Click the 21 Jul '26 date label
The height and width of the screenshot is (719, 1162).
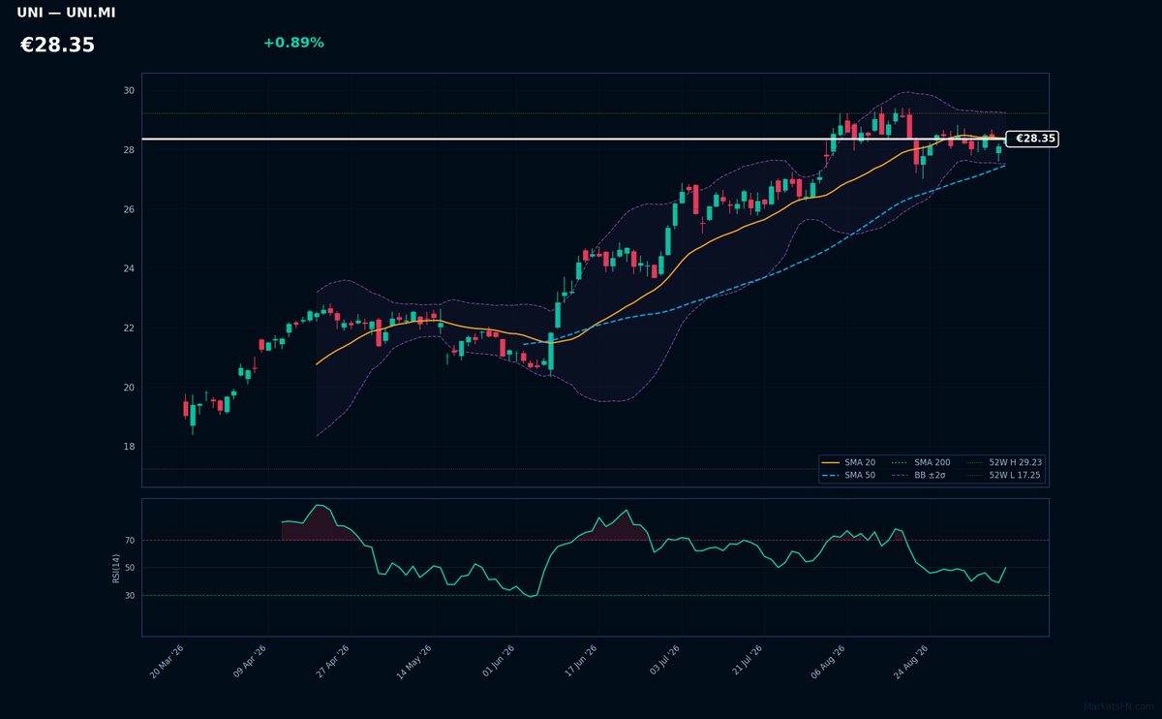click(746, 661)
